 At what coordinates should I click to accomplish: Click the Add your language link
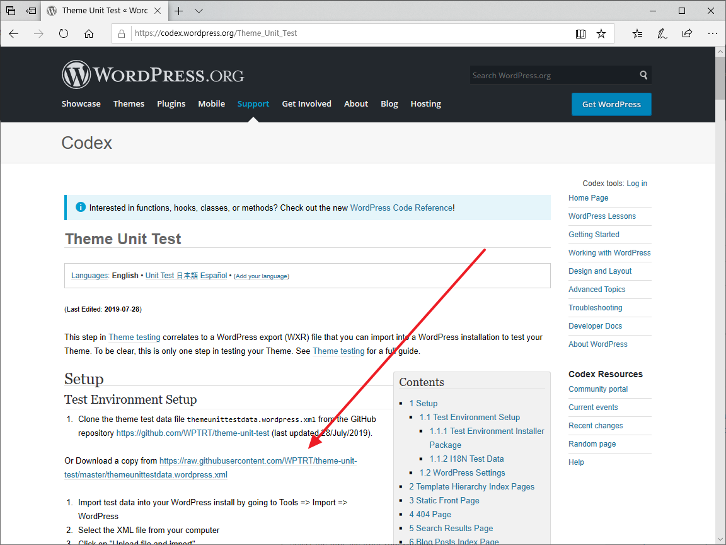tap(262, 276)
